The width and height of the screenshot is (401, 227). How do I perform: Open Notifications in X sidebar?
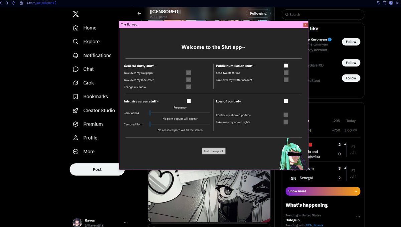(92, 55)
